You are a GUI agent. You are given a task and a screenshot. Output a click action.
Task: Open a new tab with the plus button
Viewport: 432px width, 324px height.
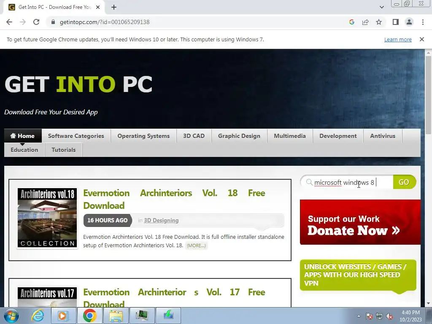pos(114,7)
